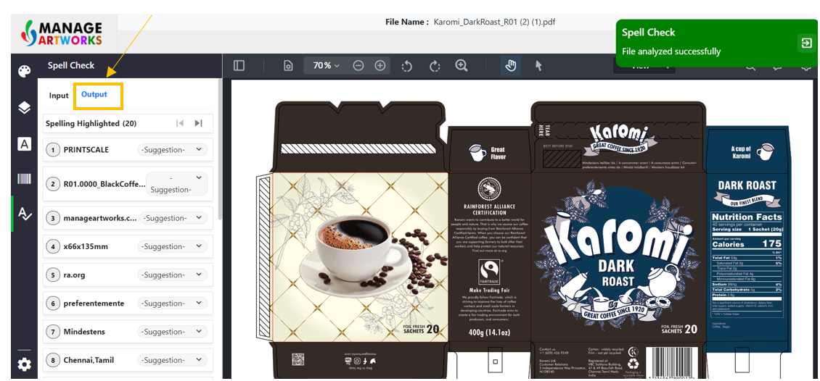Select the arrow pointer tool
The width and height of the screenshot is (820, 381).
[x=538, y=65]
